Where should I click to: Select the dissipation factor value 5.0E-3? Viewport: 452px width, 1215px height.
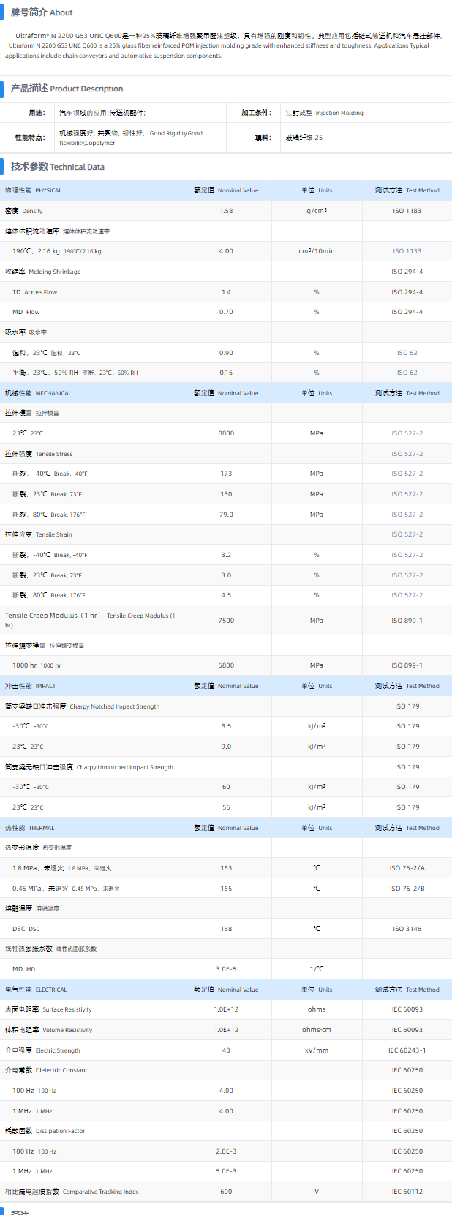pos(226,1171)
